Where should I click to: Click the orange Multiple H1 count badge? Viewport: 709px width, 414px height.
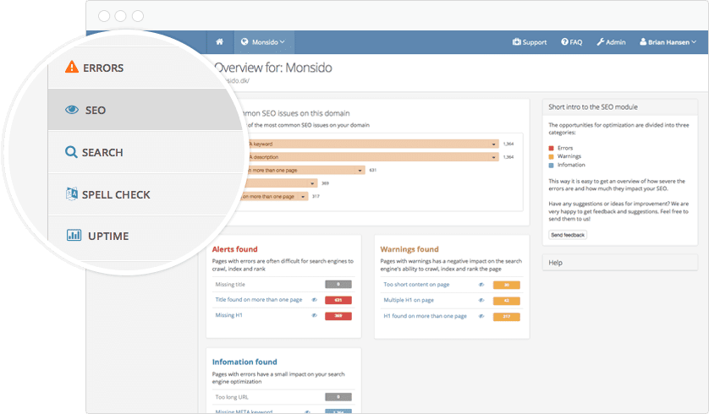click(507, 301)
